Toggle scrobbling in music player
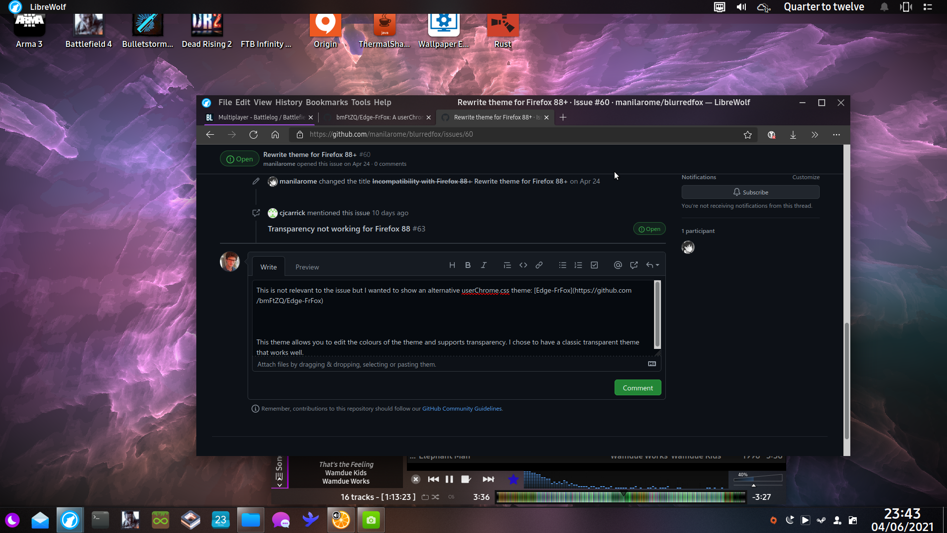Viewport: 947px width, 533px height. [x=451, y=497]
